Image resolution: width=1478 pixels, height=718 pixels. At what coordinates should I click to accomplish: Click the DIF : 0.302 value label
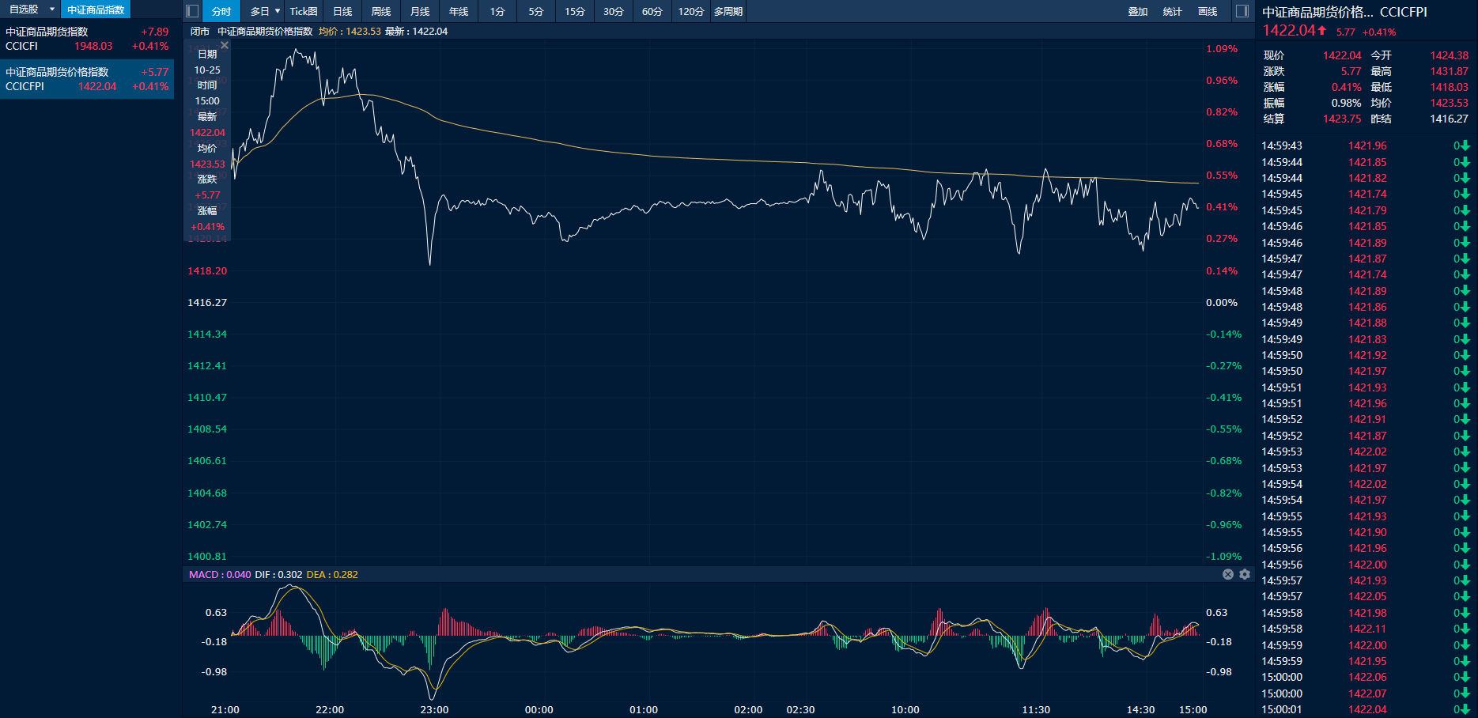278,574
